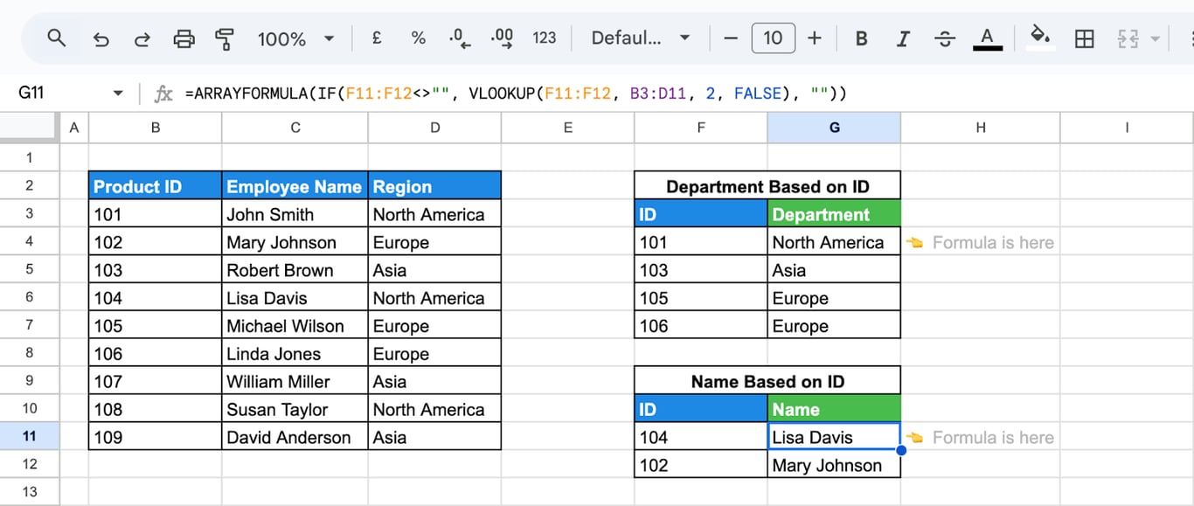
Task: Click the Department Based on ID title
Action: [767, 186]
